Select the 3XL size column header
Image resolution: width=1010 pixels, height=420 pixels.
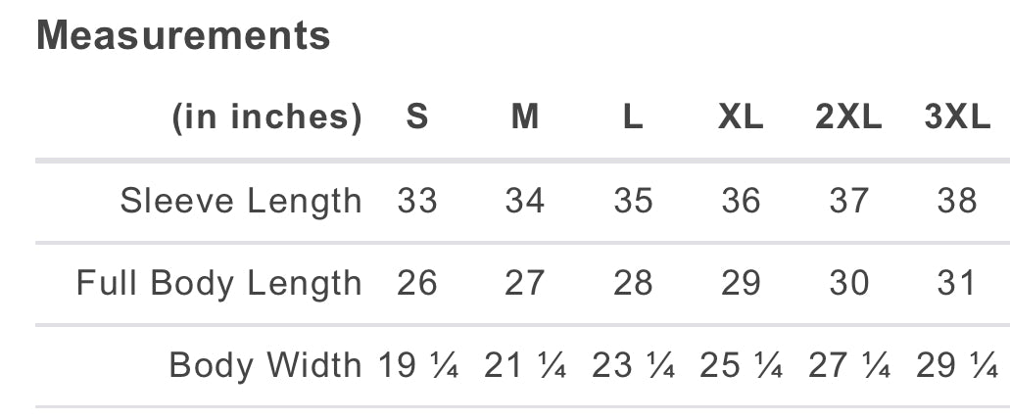(x=957, y=117)
